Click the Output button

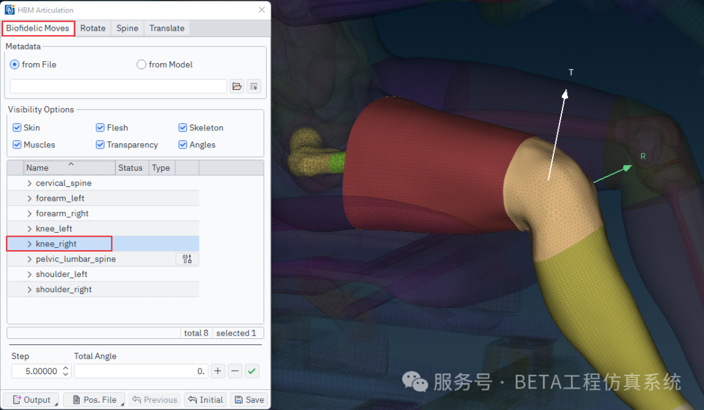31,400
